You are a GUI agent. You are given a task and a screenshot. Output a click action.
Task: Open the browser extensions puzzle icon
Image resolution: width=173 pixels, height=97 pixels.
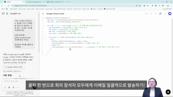coord(148,6)
